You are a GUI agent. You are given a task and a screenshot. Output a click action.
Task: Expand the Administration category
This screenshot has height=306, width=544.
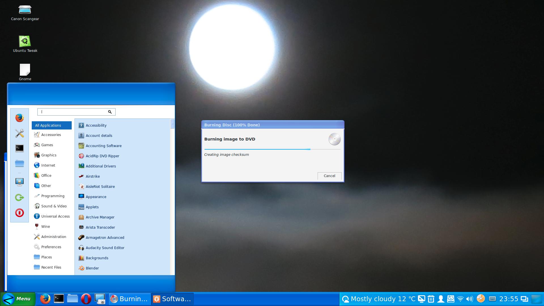click(x=54, y=237)
